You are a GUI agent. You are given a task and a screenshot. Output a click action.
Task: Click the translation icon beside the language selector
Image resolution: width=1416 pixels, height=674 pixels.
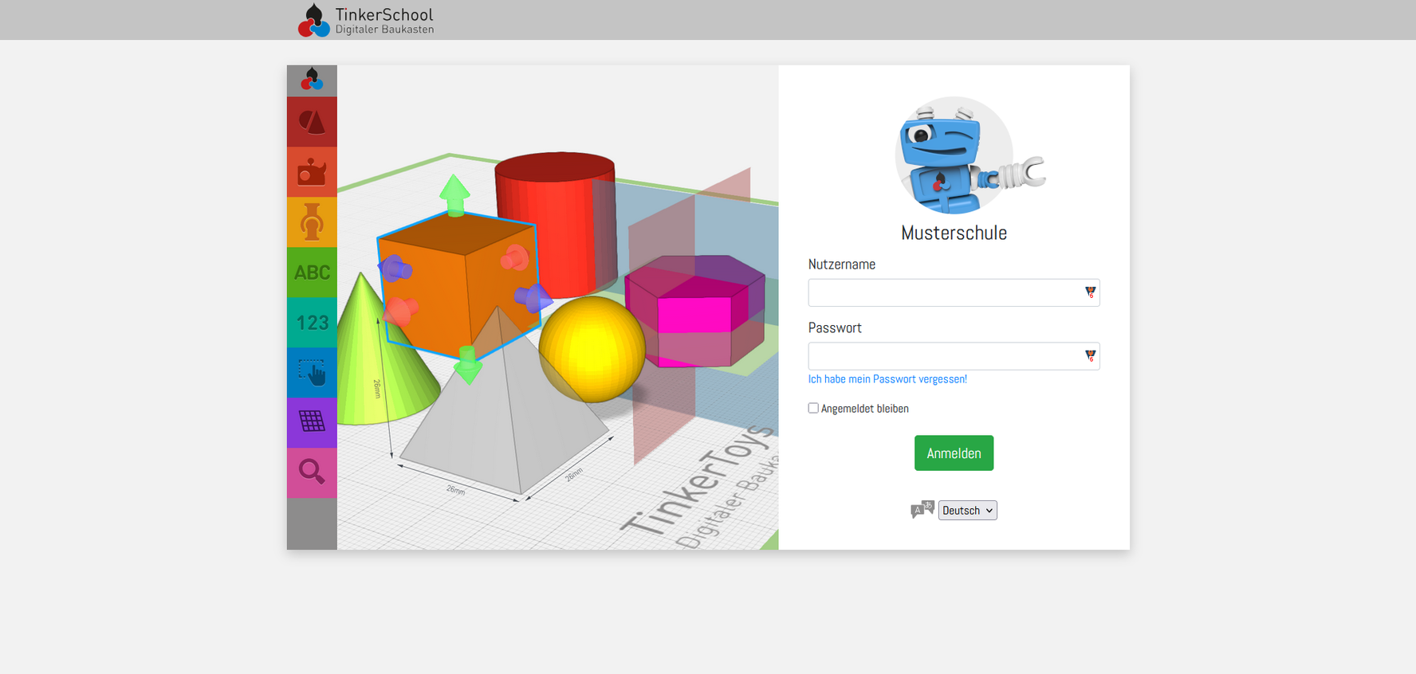(922, 510)
